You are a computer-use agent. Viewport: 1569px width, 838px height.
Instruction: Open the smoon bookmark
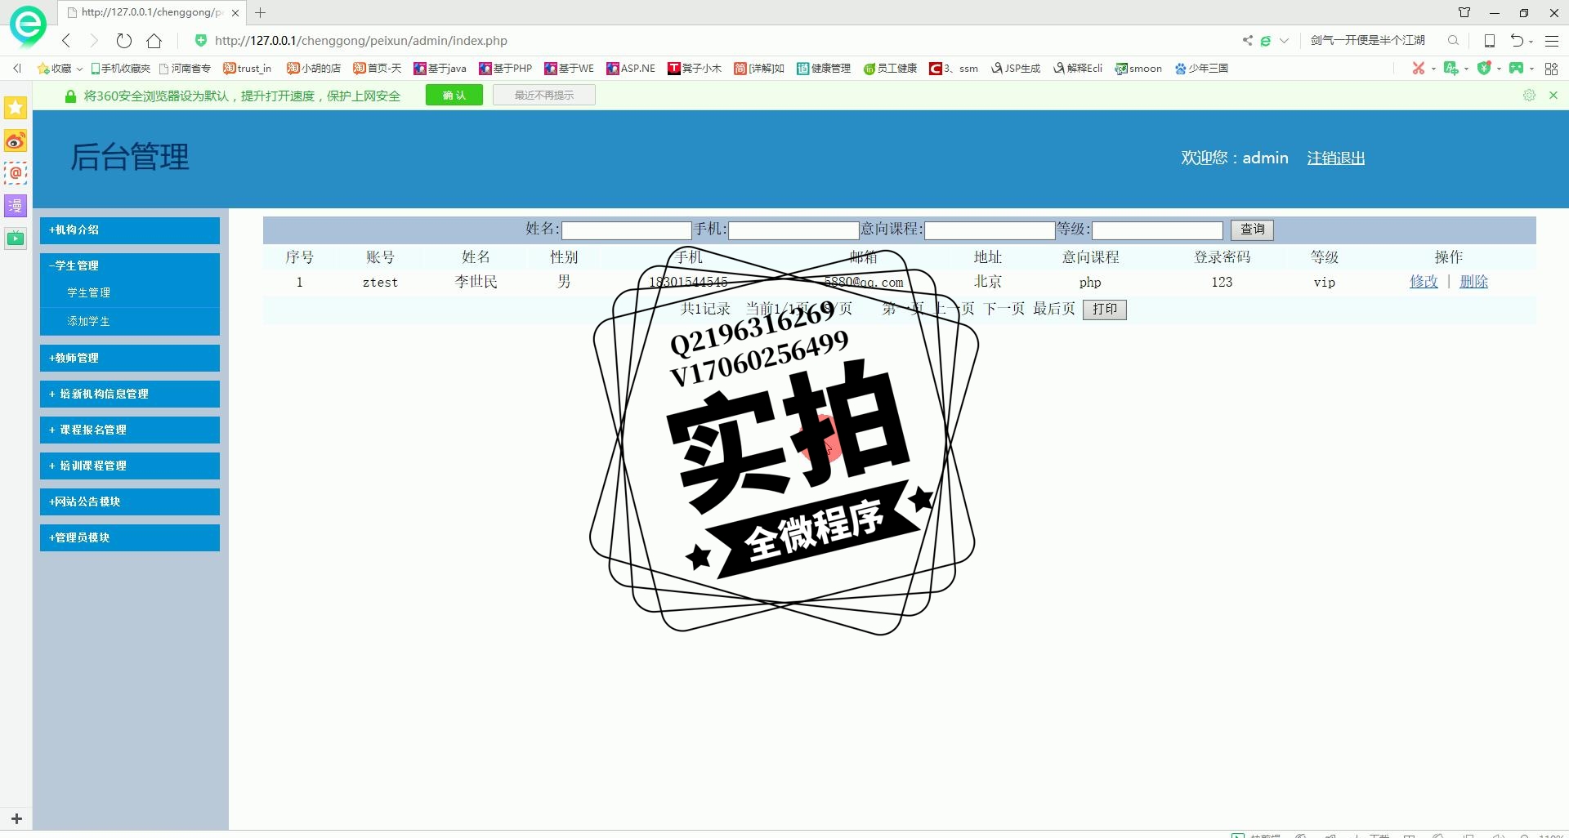1138,68
